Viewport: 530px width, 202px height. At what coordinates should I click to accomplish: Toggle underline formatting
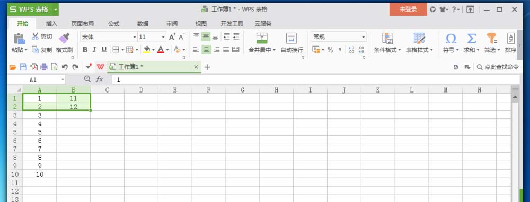pos(104,50)
